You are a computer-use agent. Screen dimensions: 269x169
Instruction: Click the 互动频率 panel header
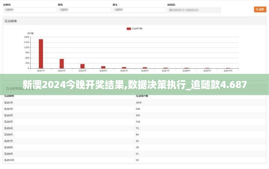[x=11, y=21]
